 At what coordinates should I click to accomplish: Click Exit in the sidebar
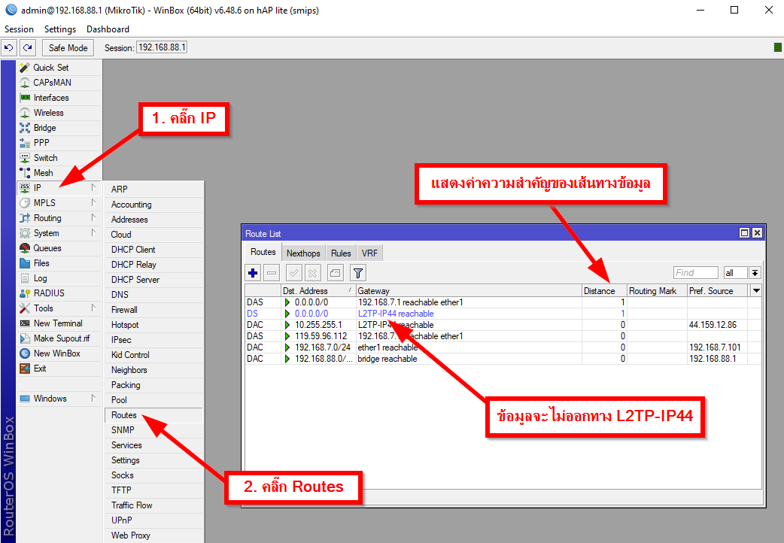(x=59, y=369)
